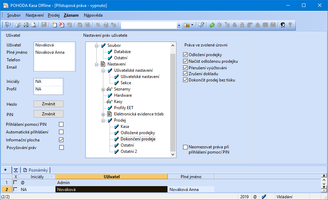This screenshot has height=200, width=328.
Task: Open the folder icon dropdown arrow
Action: pyautogui.click(x=192, y=25)
